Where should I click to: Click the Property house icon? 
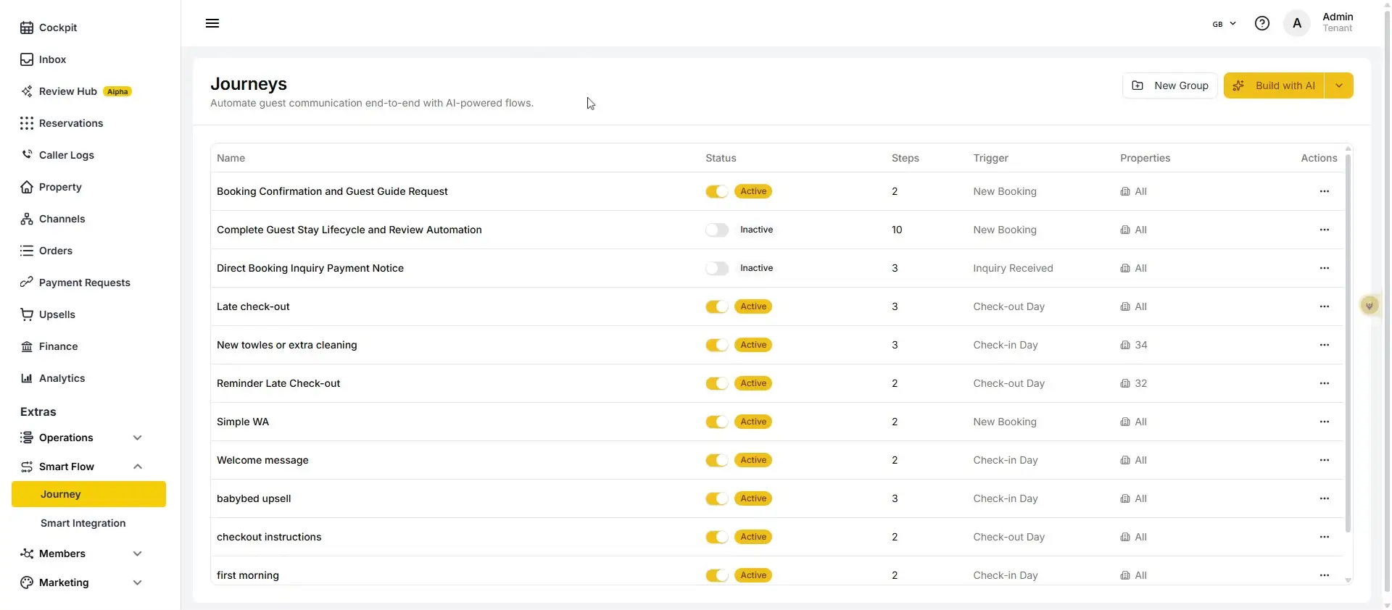[27, 187]
